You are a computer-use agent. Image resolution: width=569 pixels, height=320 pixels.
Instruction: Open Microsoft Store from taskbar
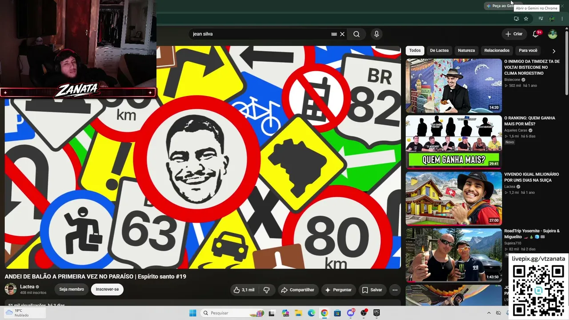click(337, 313)
